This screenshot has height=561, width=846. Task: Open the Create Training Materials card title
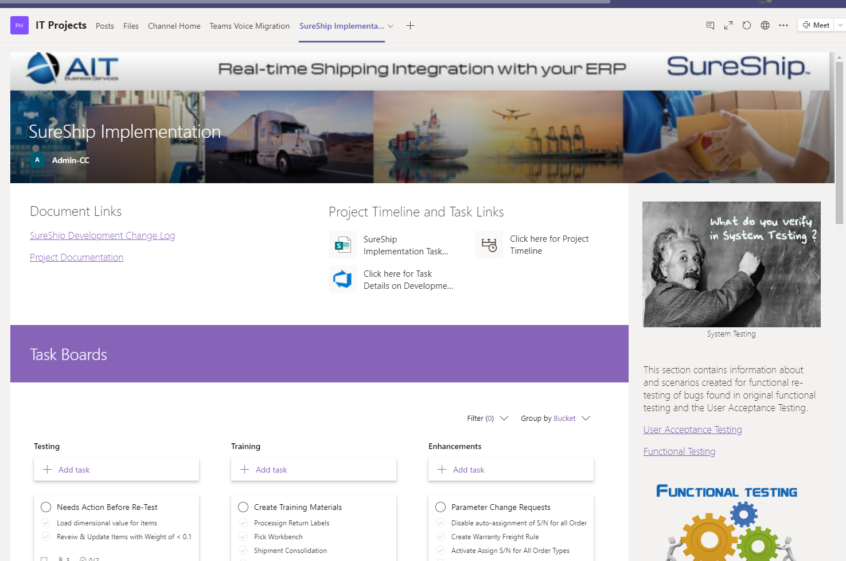[x=298, y=507]
